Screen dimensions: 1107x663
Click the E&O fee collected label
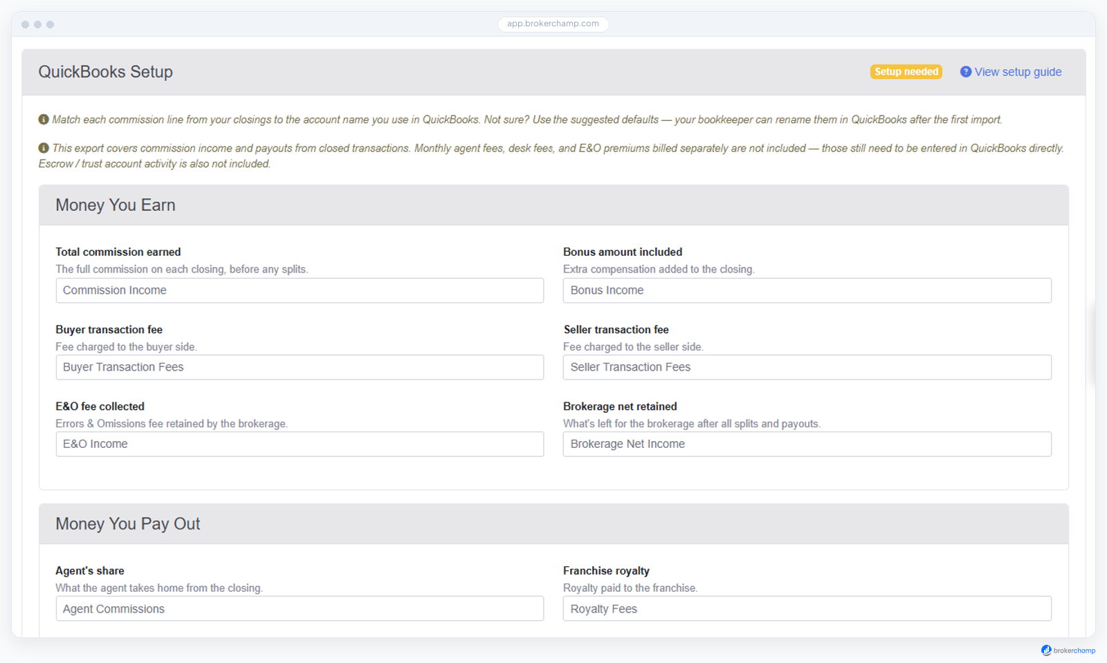pyautogui.click(x=100, y=407)
